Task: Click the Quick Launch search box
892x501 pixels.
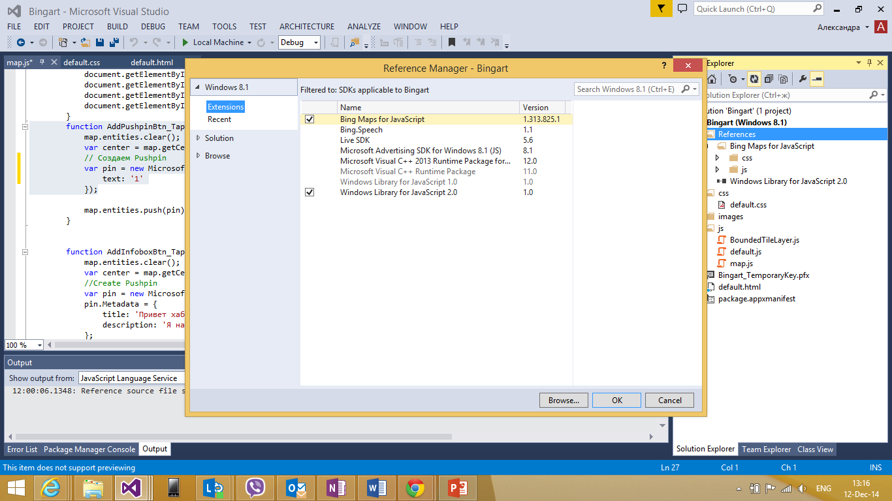Action: (759, 9)
